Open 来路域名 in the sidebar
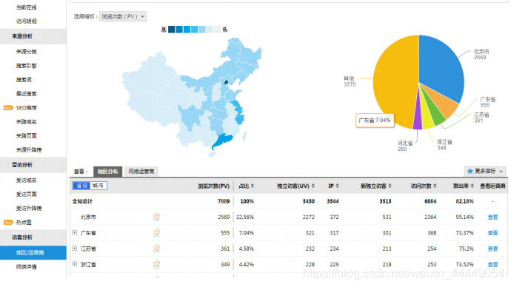Screen dimensions: 511x287 [27, 122]
